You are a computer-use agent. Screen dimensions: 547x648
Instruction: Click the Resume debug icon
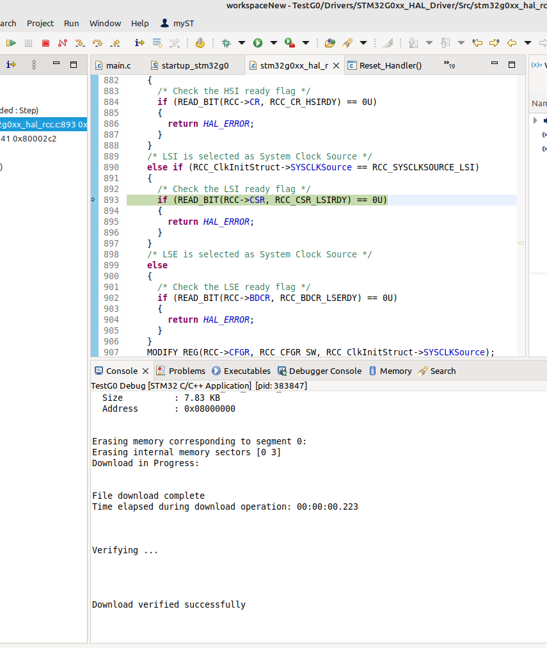pyautogui.click(x=11, y=43)
